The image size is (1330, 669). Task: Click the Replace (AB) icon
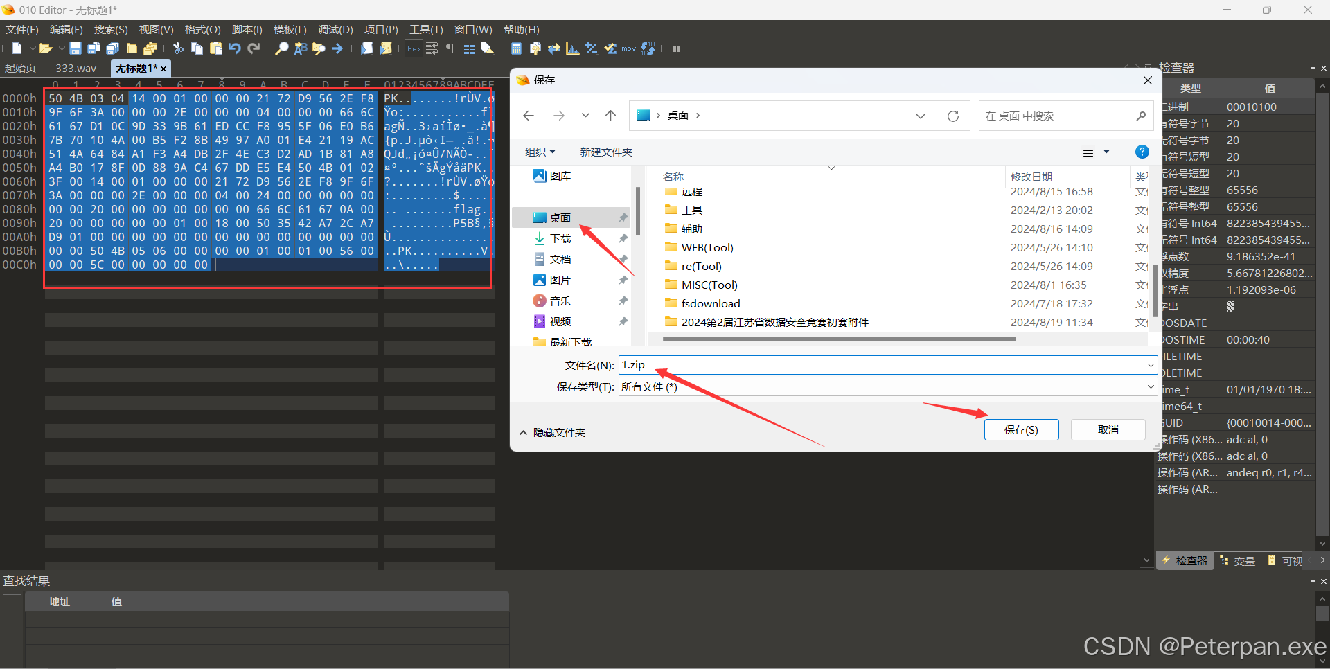pos(300,48)
